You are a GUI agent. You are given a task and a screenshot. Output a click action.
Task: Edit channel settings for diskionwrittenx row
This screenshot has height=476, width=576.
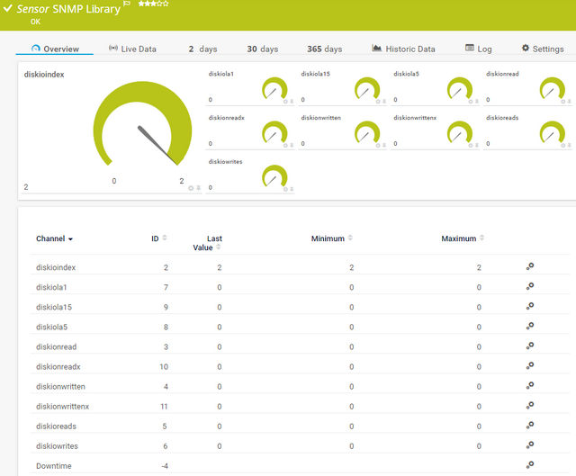click(530, 406)
